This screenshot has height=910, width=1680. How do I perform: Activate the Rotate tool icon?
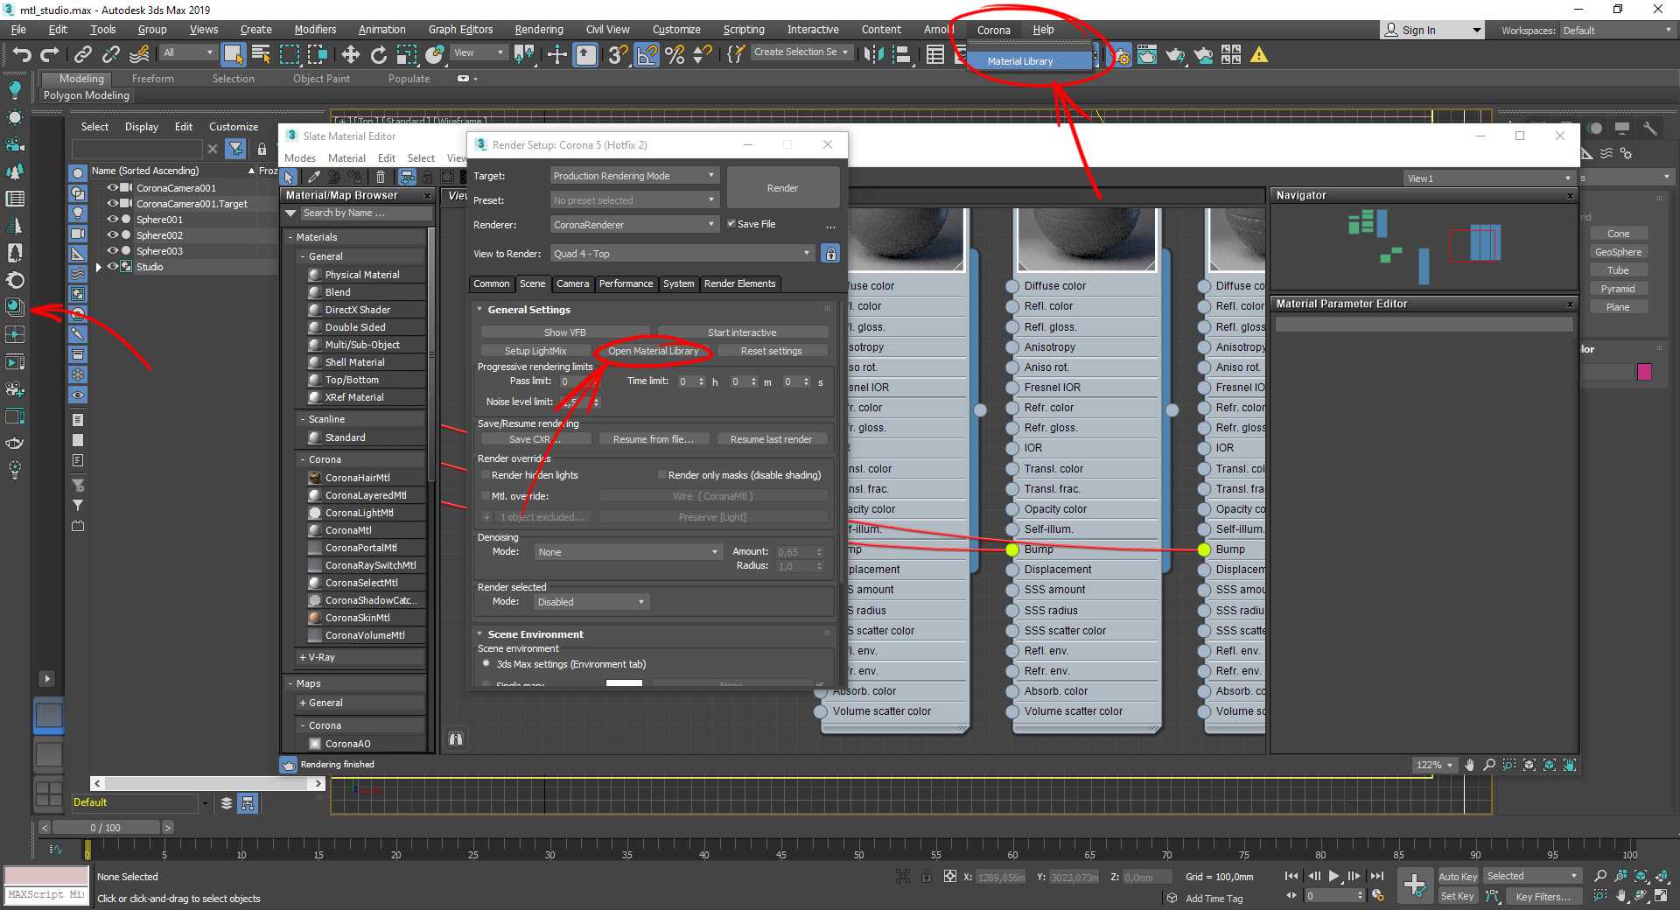coord(378,55)
